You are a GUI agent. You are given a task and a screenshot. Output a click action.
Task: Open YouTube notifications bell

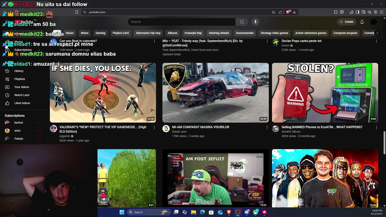[362, 22]
